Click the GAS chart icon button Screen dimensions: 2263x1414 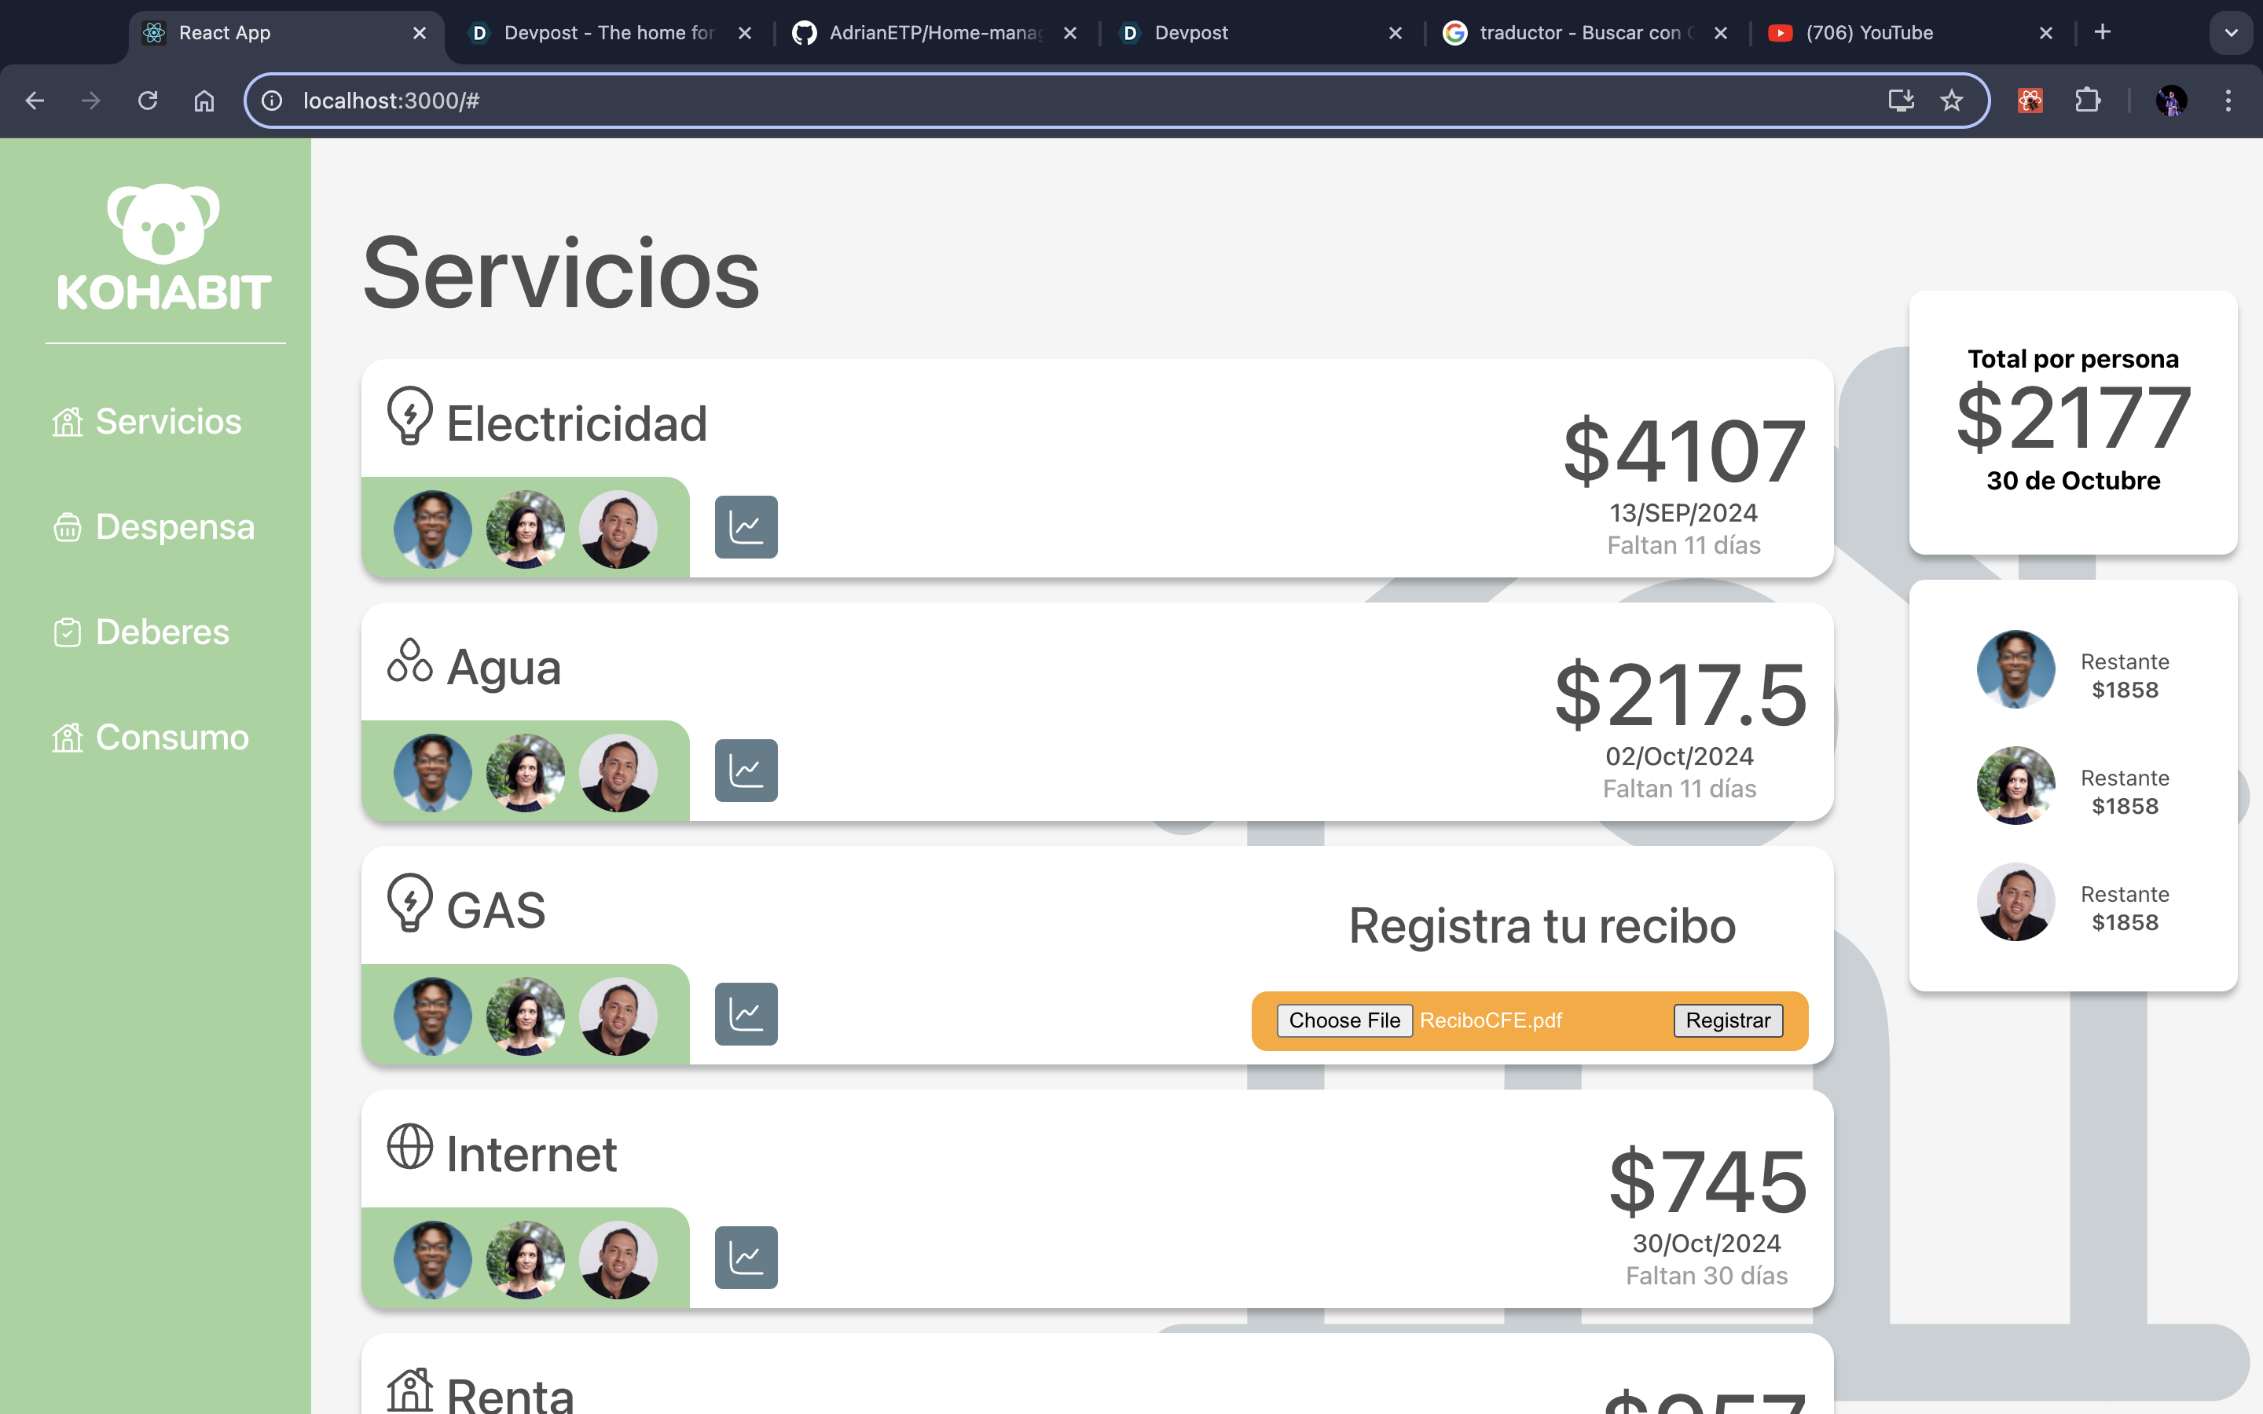745,1013
